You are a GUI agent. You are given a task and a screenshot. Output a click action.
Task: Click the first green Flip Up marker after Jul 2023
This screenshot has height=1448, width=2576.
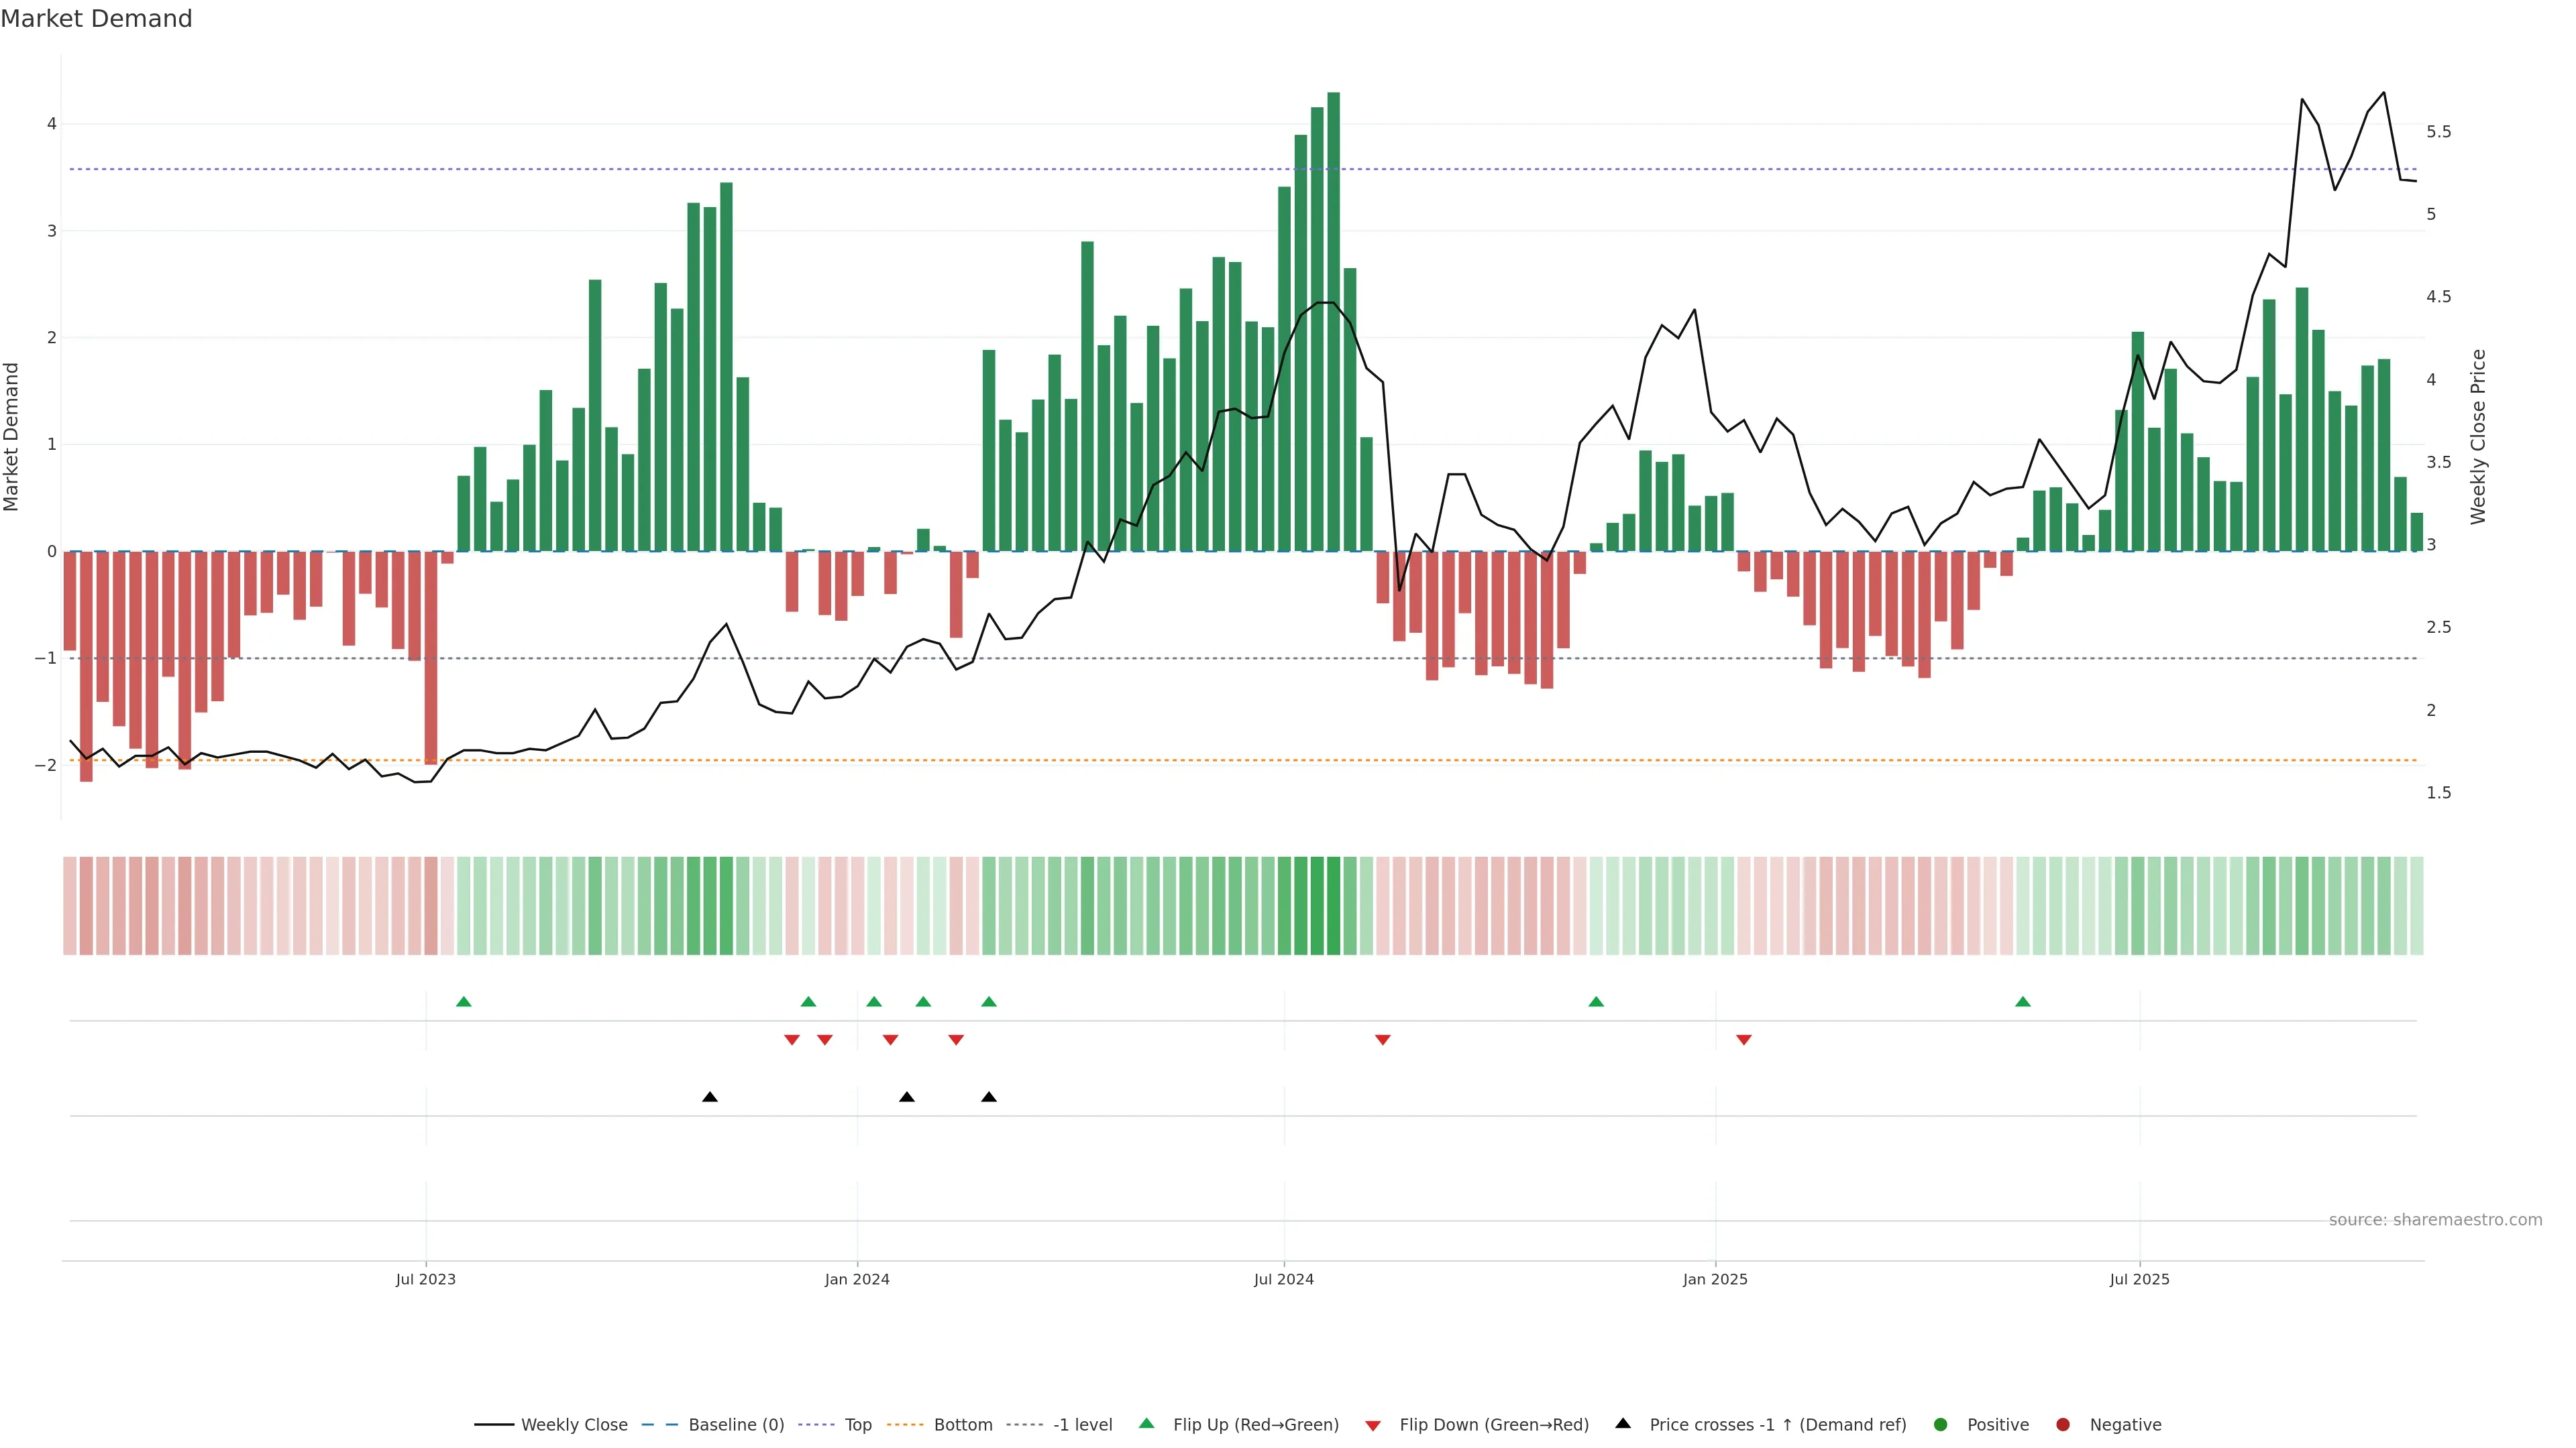coord(463,1002)
